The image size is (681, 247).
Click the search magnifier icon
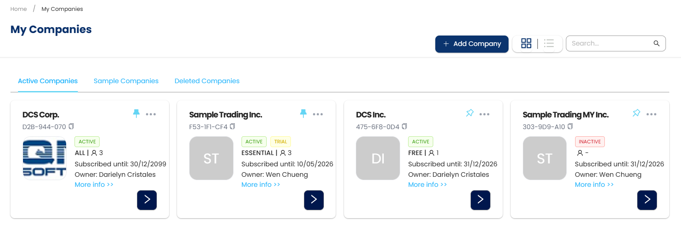click(656, 43)
